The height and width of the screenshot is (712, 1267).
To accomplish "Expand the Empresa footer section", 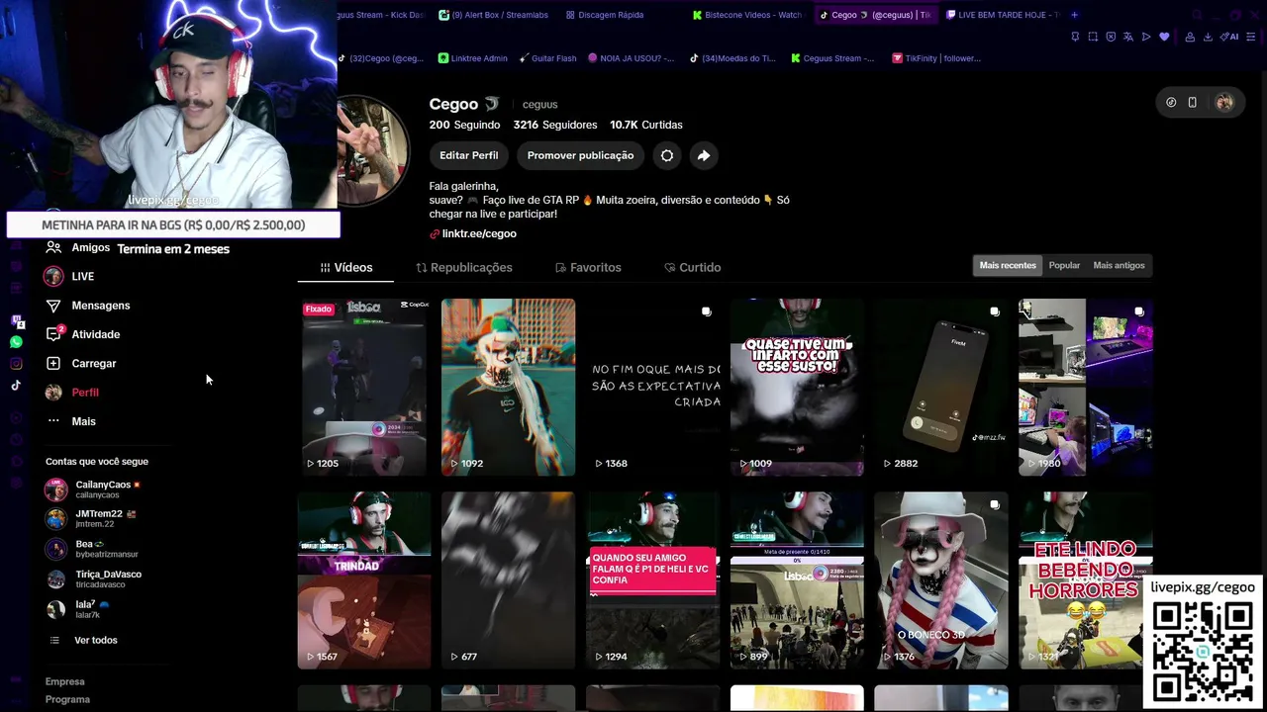I will pos(65,681).
